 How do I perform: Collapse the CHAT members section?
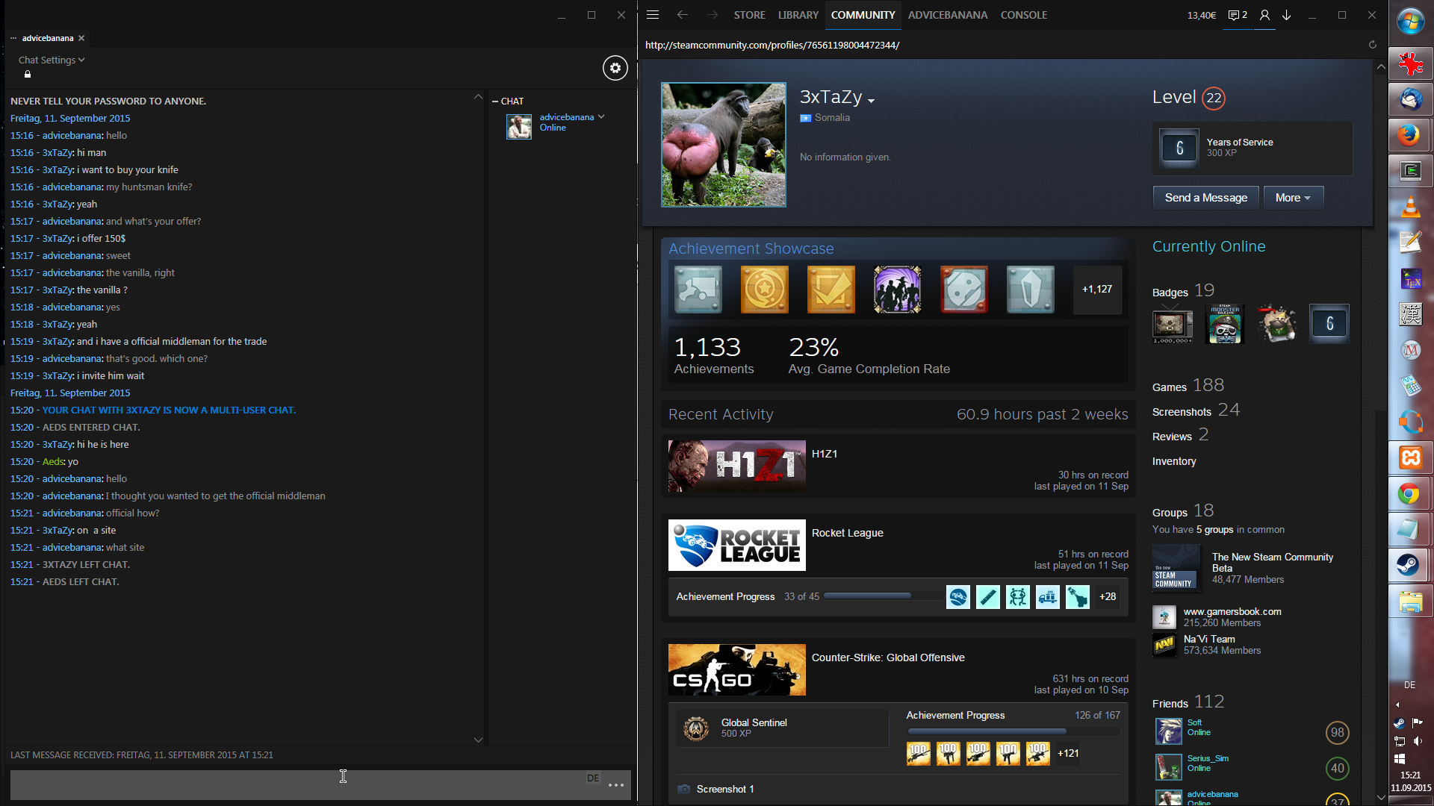pyautogui.click(x=495, y=101)
